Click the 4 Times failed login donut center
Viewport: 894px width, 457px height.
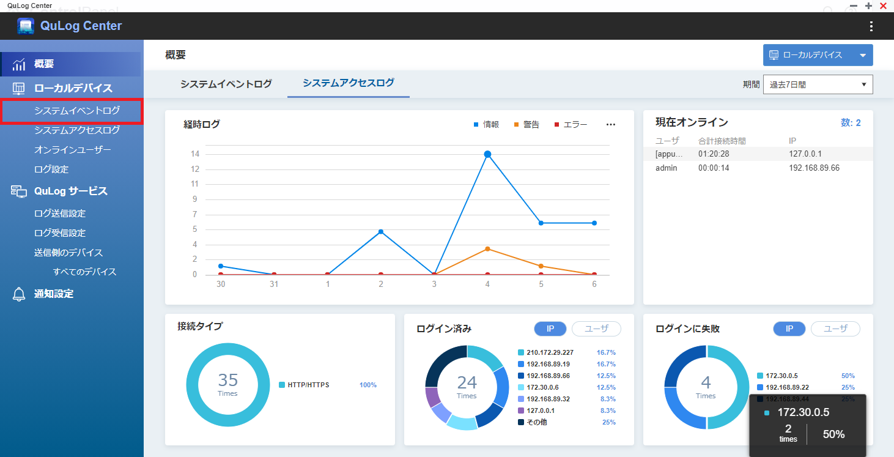[x=706, y=387]
